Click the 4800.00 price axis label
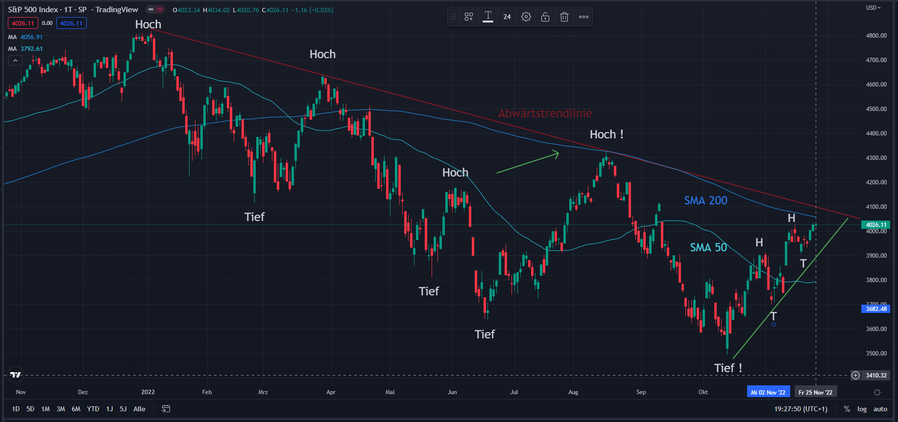Viewport: 898px width, 422px height. [x=876, y=36]
